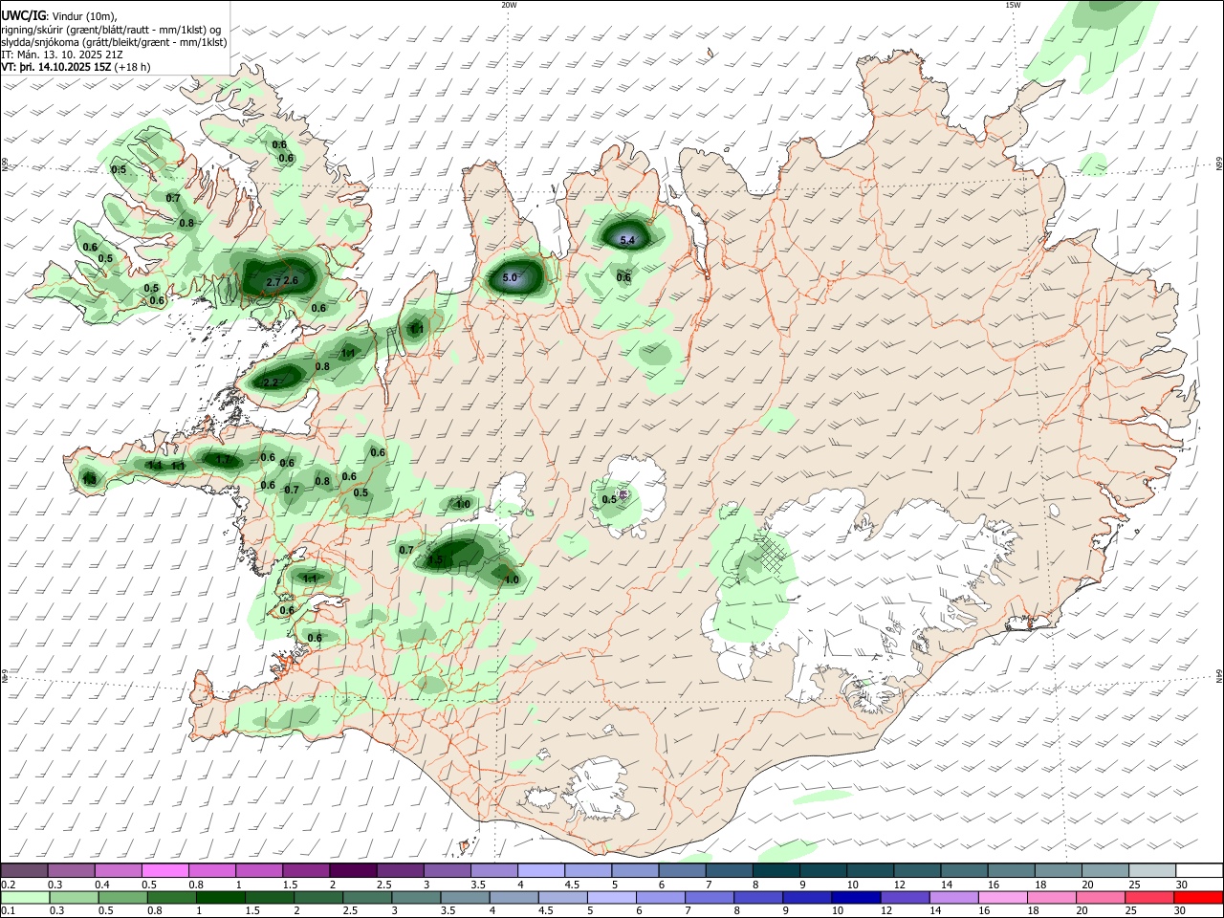Click the 'UWC/IG: Vindur (10m)' title line
The width and height of the screenshot is (1224, 918).
pos(59,16)
